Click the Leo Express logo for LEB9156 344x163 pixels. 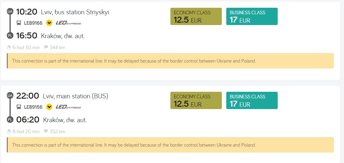click(68, 107)
